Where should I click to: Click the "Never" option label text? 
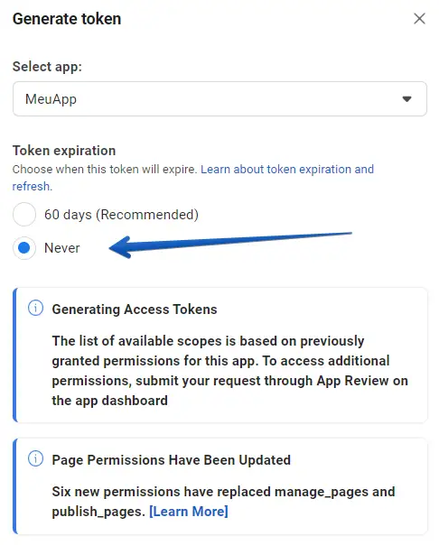click(x=62, y=248)
